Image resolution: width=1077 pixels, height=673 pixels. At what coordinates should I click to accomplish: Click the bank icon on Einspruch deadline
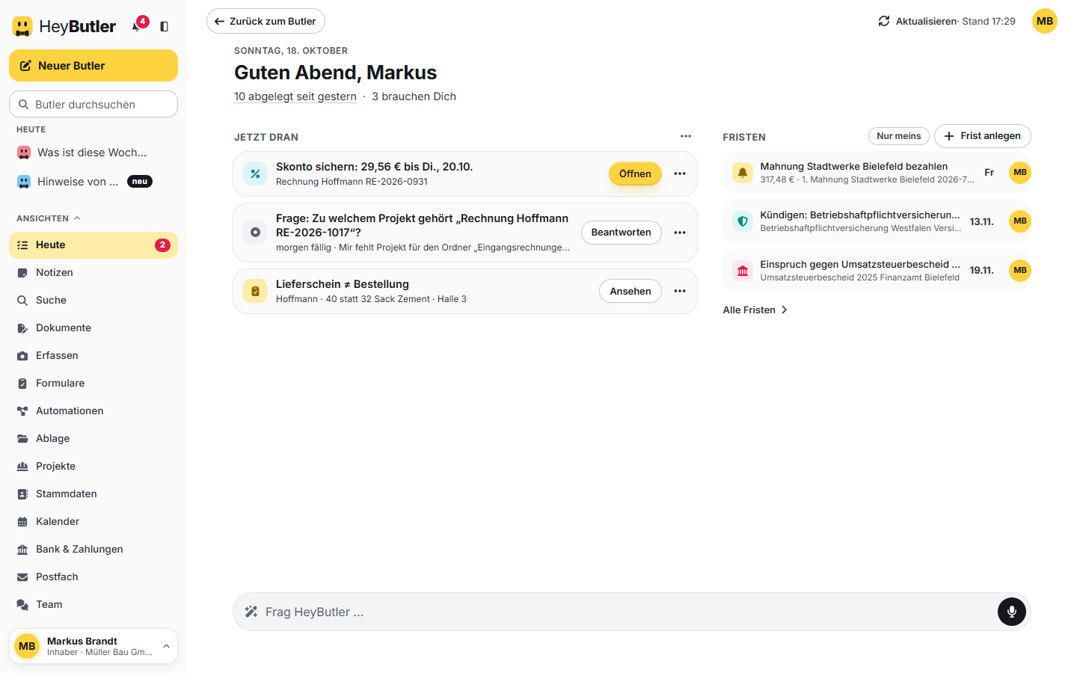[x=742, y=271]
